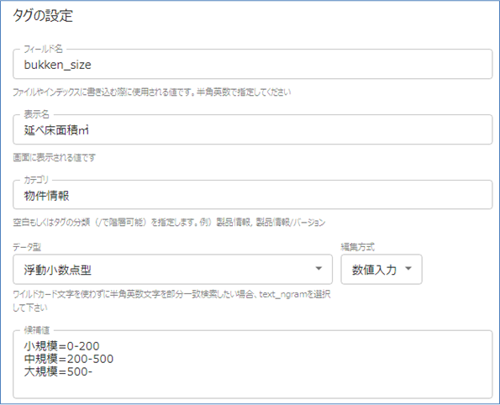Screen dimensions: 500x405
Task: Click the line 中規模=200-500 in 候補値
Action: (69, 359)
